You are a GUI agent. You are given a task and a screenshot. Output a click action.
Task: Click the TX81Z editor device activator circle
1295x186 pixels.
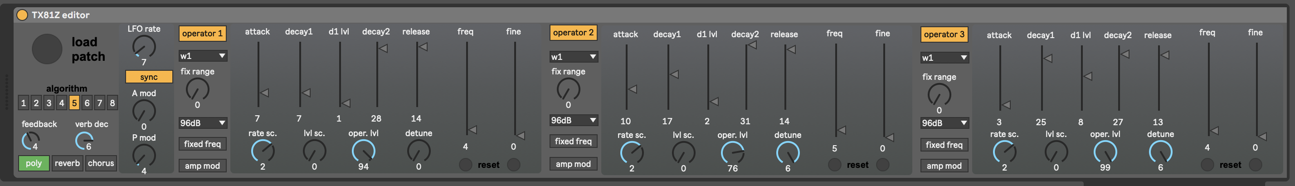(x=22, y=15)
